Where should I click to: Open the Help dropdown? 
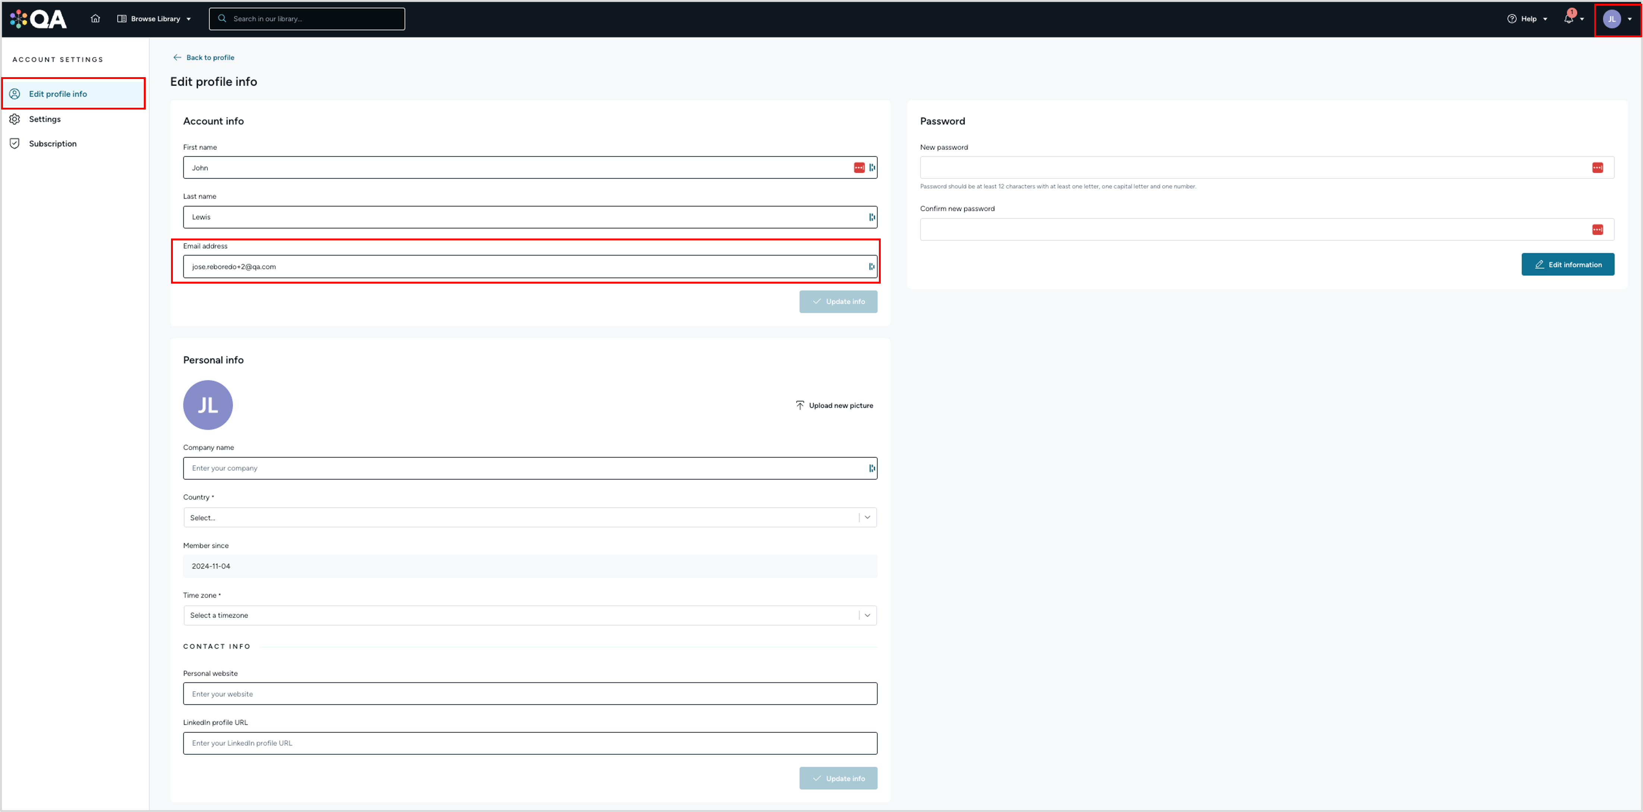pos(1527,19)
